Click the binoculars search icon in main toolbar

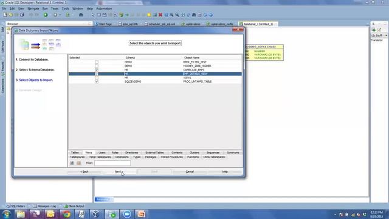coord(81,15)
